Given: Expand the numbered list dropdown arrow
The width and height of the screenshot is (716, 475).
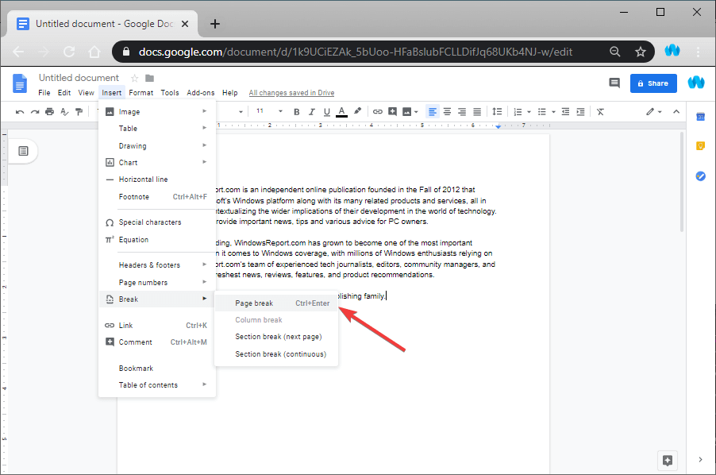Looking at the screenshot, I should 529,112.
